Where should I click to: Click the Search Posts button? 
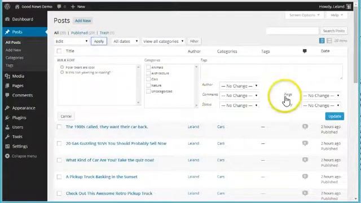[333, 30]
